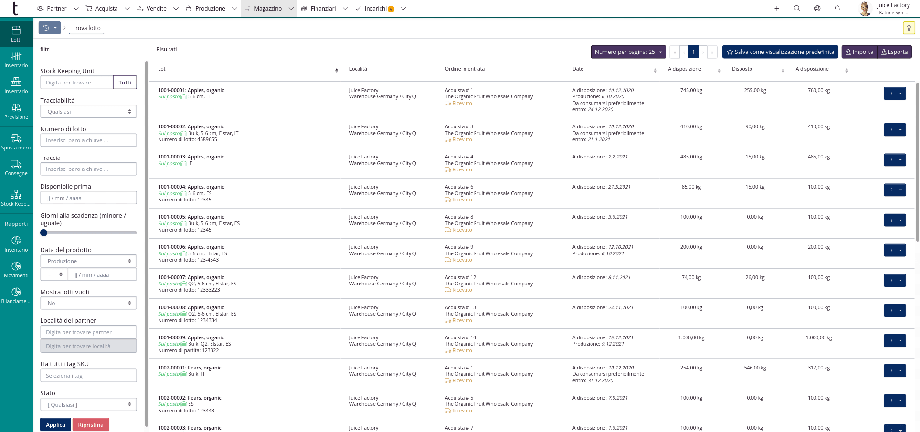The image size is (920, 432).
Task: Click the yellow help lightbulb icon
Action: point(909,28)
